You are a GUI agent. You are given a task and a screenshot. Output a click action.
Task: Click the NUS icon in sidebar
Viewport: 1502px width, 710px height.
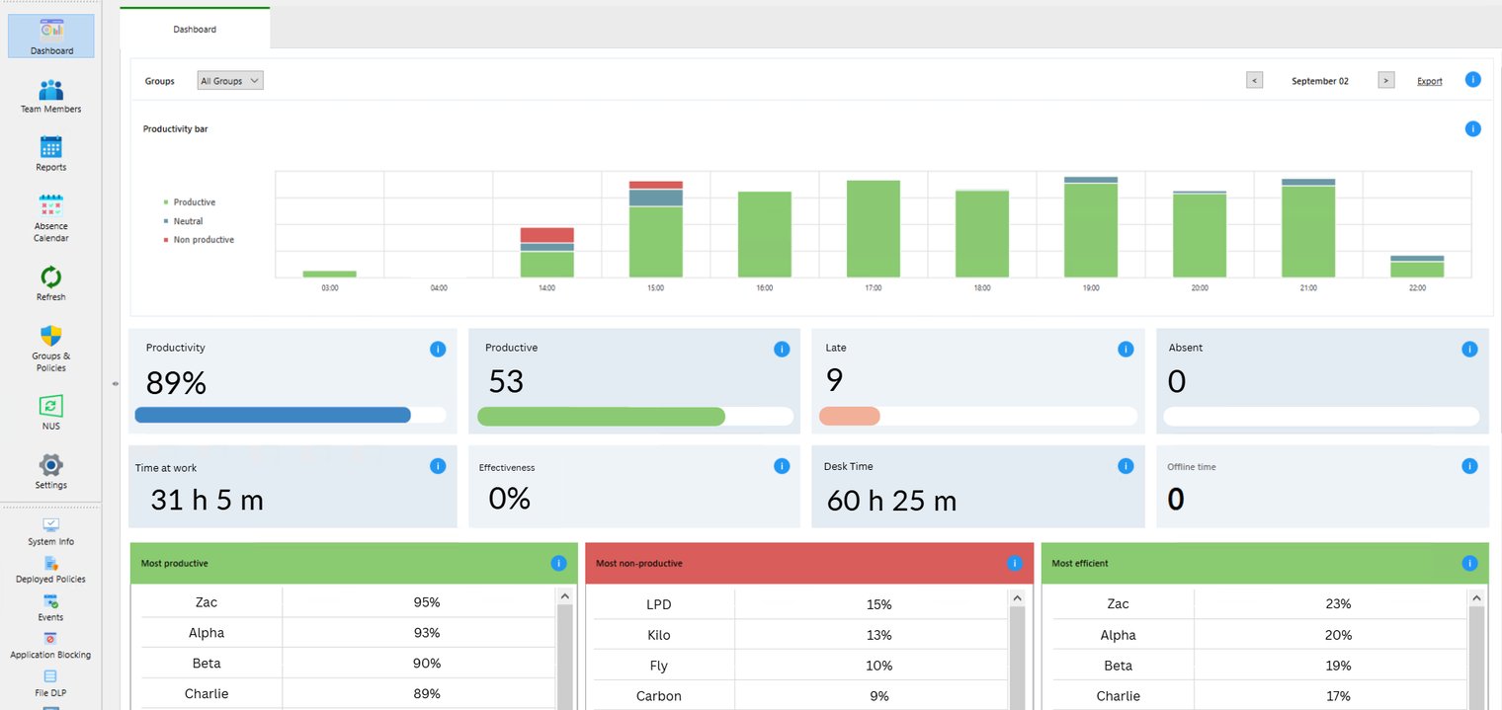click(x=50, y=406)
